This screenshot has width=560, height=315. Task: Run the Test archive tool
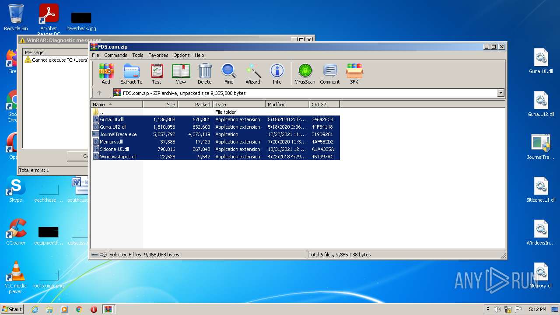coord(157,73)
